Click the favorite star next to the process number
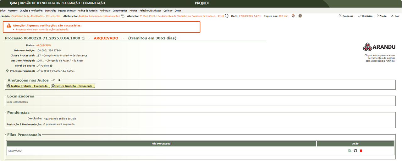Image resolution: width=402 pixels, height=161 pixels. point(83,38)
